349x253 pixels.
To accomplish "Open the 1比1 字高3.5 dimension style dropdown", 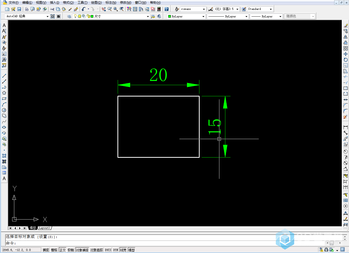I will point(237,9).
